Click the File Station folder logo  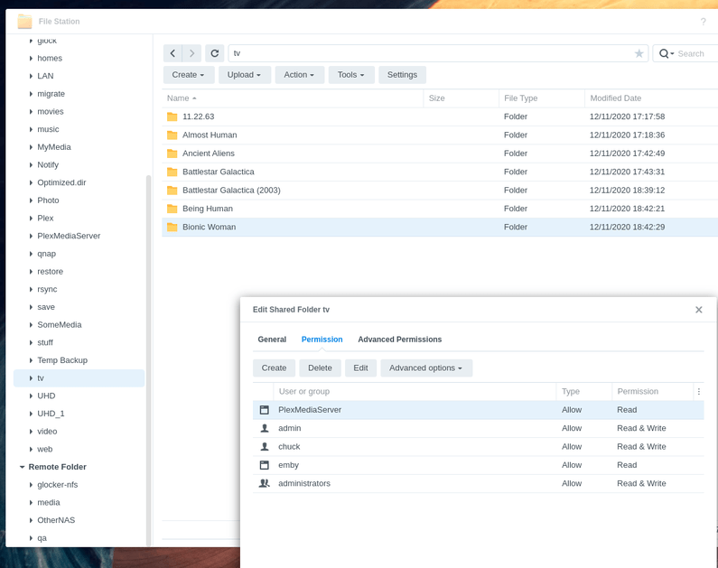coord(24,22)
